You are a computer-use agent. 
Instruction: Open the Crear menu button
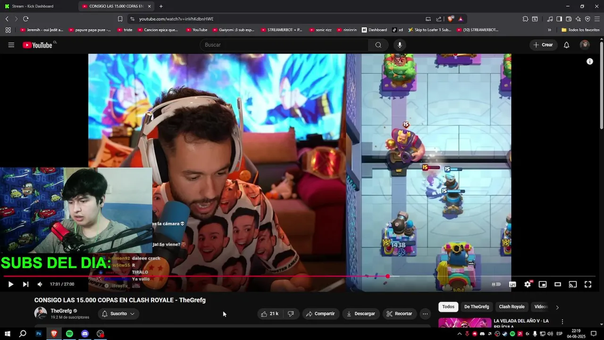tap(543, 45)
